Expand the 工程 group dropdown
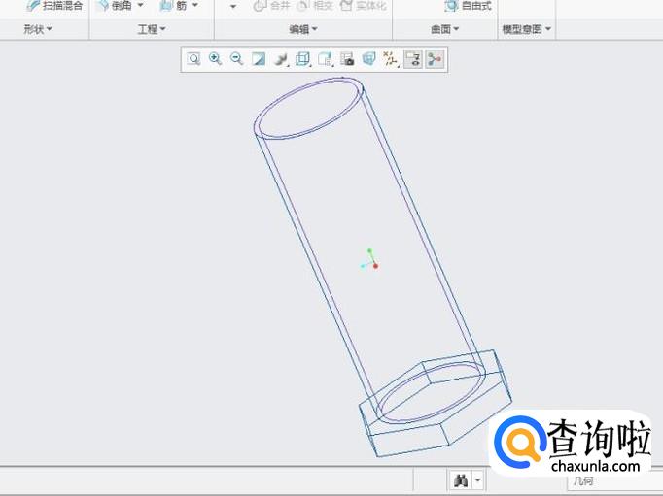The image size is (663, 496). (152, 29)
